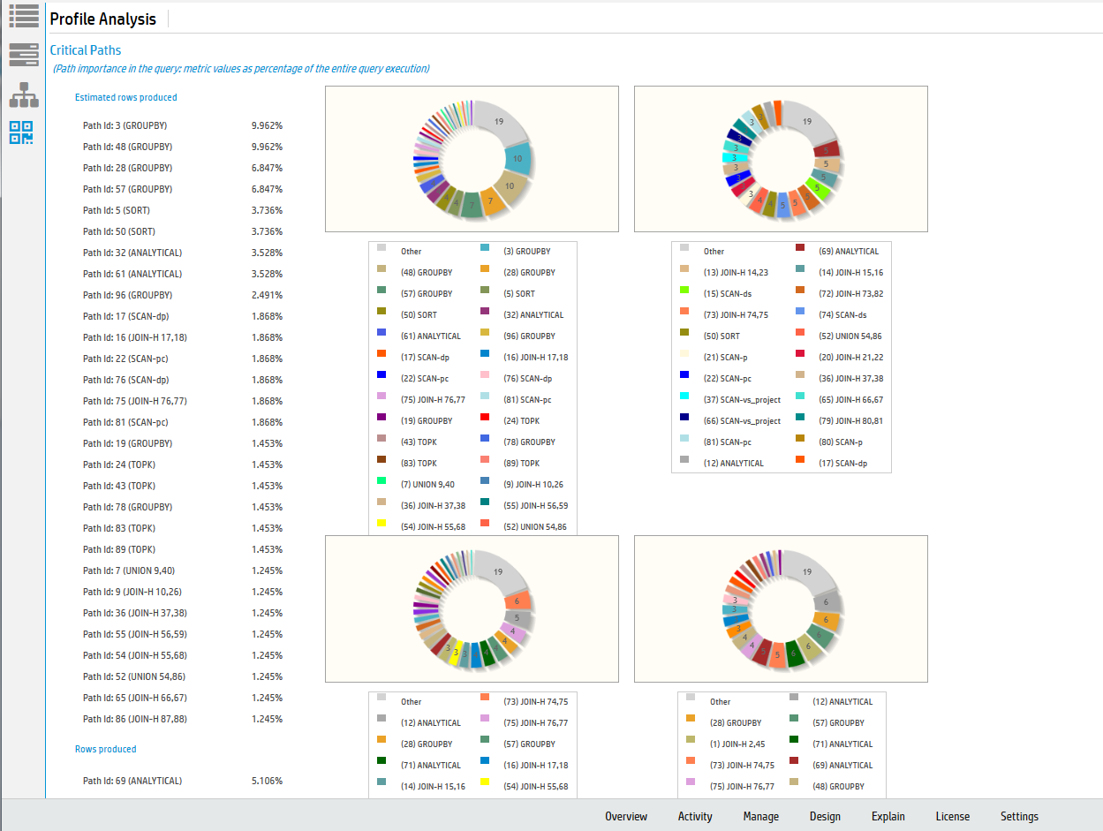
Task: Click the list view icon in the sidebar
Action: pos(24,15)
